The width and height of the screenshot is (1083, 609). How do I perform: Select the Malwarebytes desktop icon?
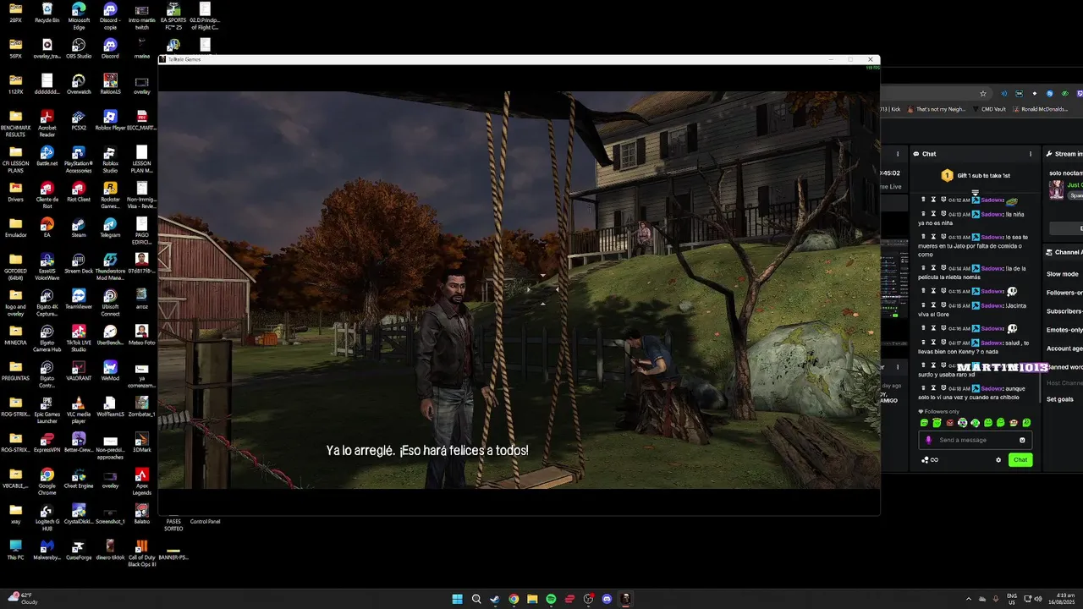[x=47, y=549]
